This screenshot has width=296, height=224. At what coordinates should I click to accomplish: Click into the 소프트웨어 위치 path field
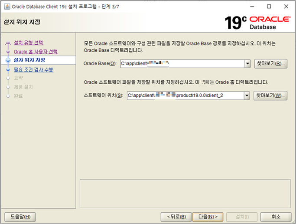[x=185, y=96]
